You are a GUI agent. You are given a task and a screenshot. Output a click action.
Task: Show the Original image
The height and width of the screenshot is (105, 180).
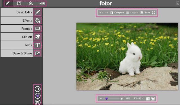coord(134,13)
